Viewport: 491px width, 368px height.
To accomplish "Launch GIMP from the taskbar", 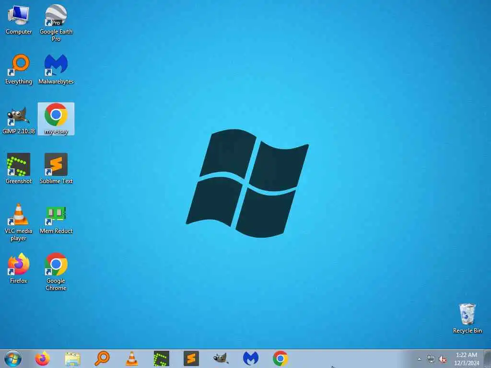I will [221, 358].
